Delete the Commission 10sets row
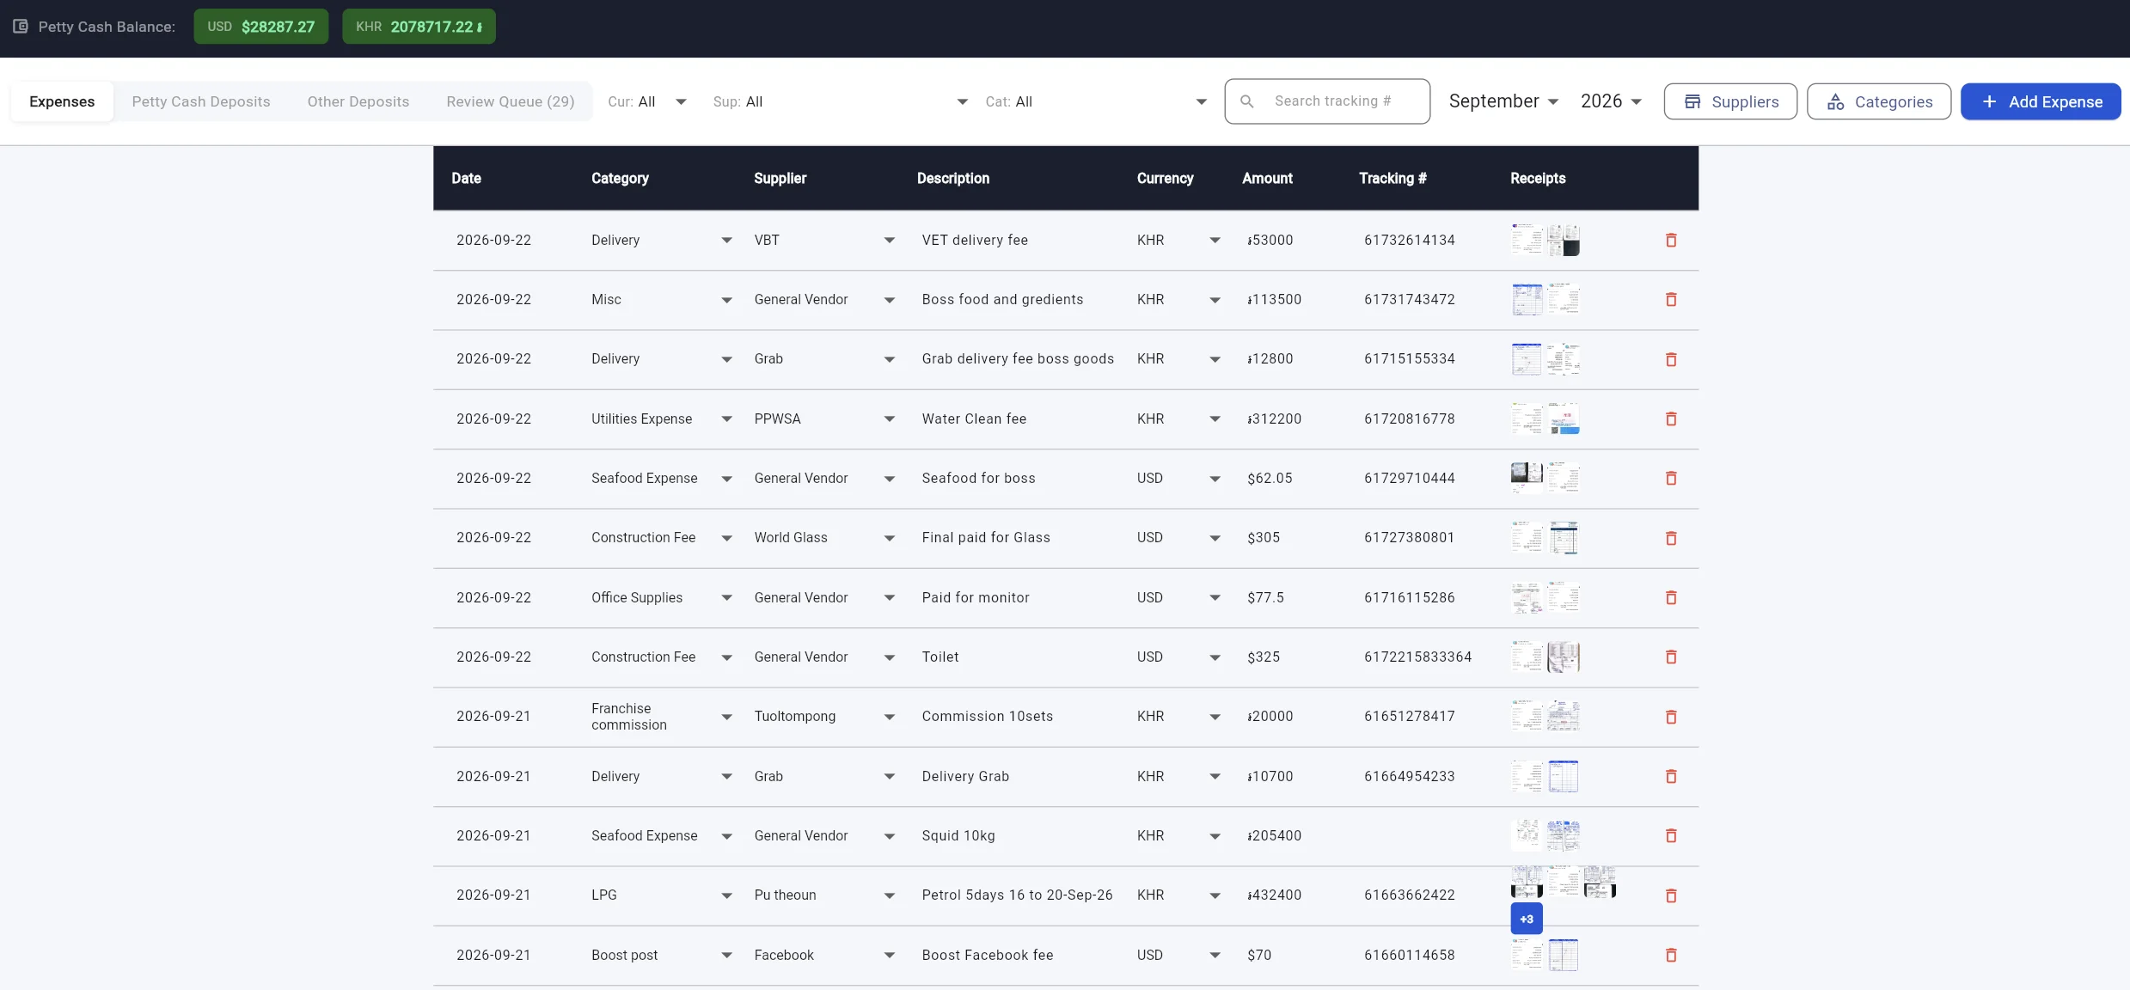Screen dimensions: 2130x990 [x=1671, y=718]
